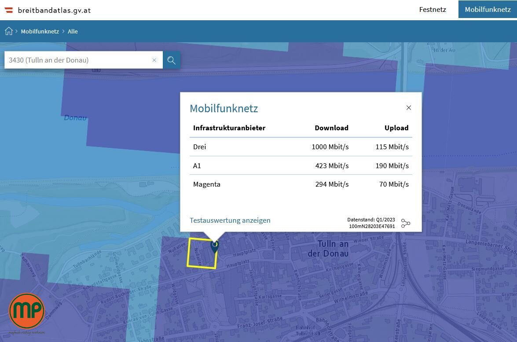
Task: Click the share icon in the popup
Action: [x=406, y=223]
